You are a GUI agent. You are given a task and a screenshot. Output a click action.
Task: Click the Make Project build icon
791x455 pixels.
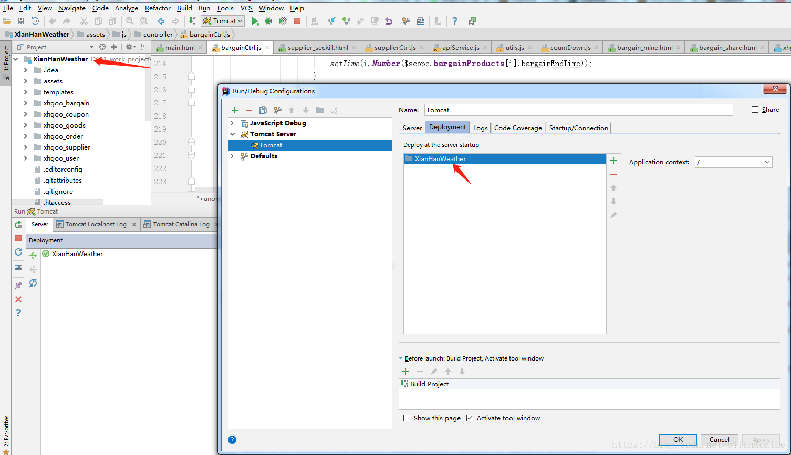coord(193,21)
